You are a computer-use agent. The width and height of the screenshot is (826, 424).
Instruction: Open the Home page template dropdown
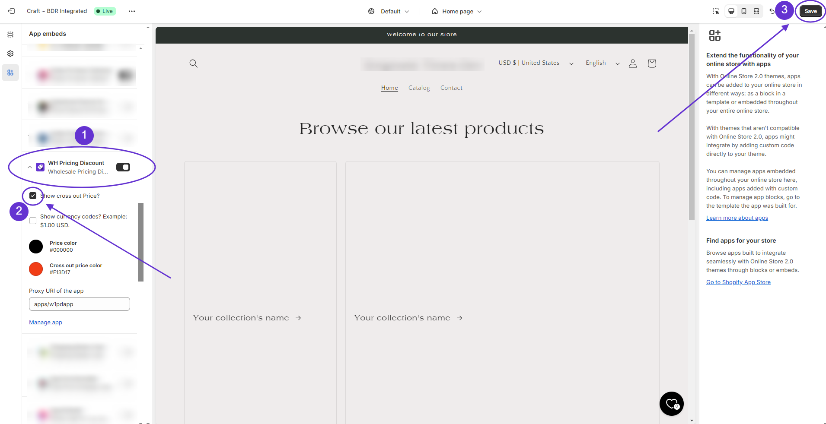457,11
